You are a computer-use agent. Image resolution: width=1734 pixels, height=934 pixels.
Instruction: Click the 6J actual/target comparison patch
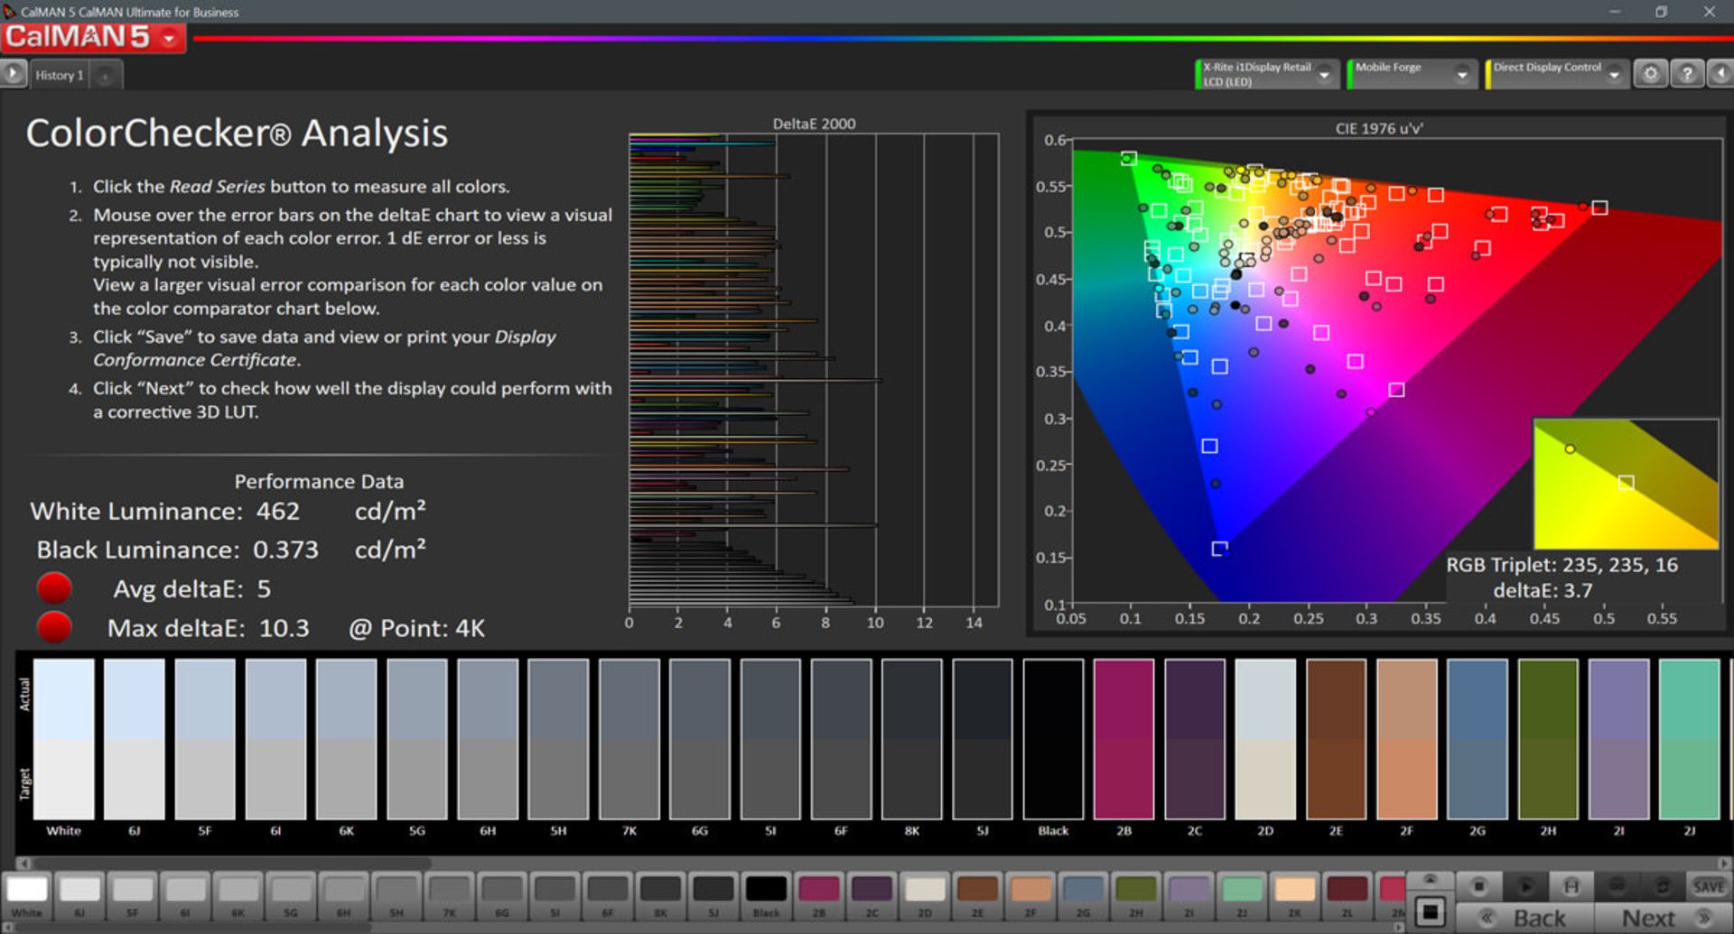coord(135,739)
